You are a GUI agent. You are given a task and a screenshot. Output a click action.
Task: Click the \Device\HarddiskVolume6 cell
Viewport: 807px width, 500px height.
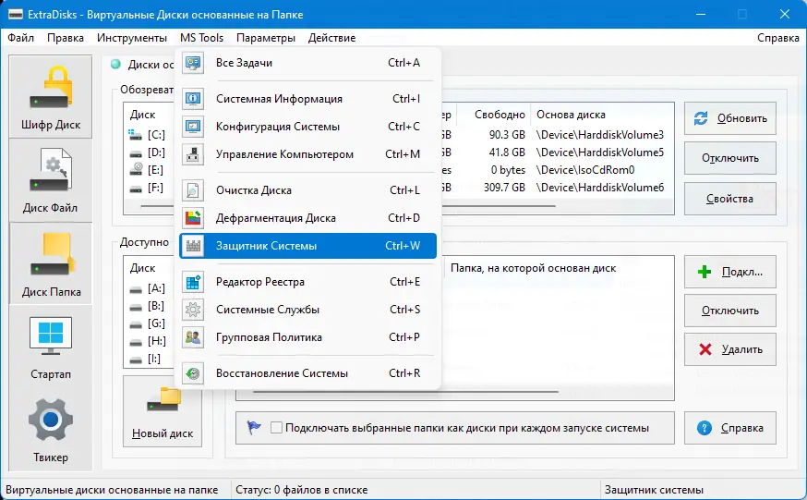[x=599, y=188]
